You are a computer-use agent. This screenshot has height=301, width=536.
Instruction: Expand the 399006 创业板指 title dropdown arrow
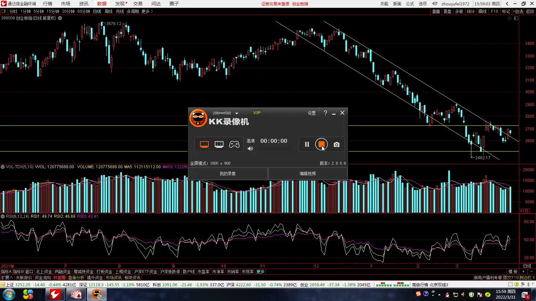coord(60,18)
